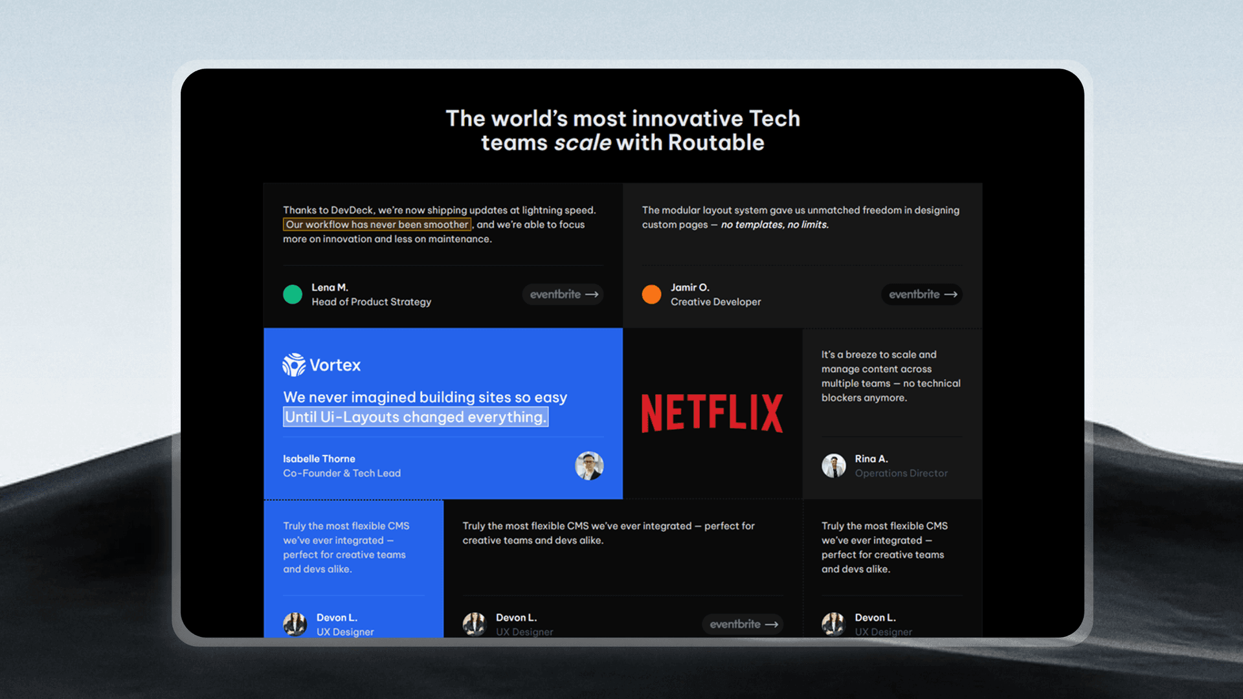
Task: Click Devon L.'s avatar in right card
Action: coord(834,624)
